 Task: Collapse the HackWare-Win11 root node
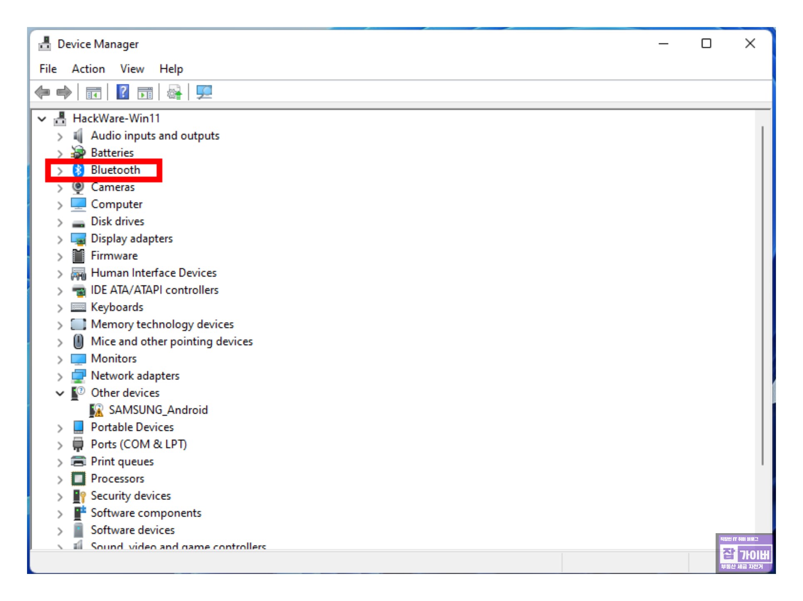[42, 119]
